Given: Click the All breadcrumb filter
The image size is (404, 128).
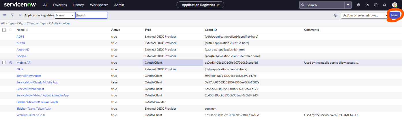Looking at the screenshot, I should coord(3,23).
